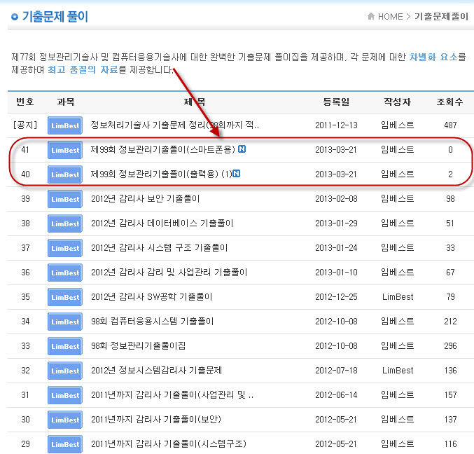474x454 pixels.
Task: Click LimBest badge in row 33
Action: click(65, 346)
